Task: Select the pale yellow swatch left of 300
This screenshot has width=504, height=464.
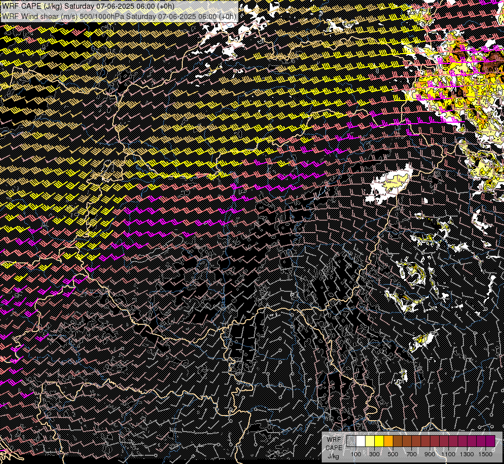Action: pyautogui.click(x=370, y=441)
